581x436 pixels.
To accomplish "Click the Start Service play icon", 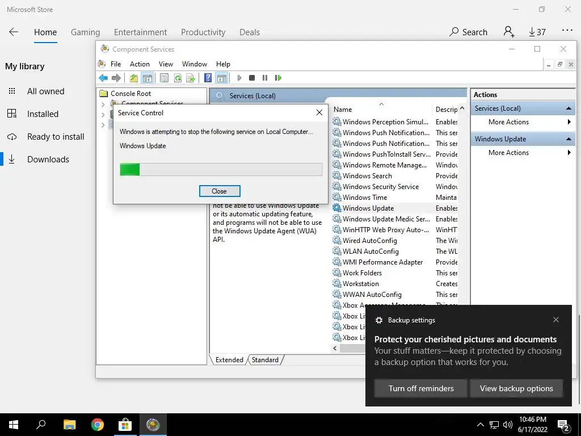I will [239, 78].
